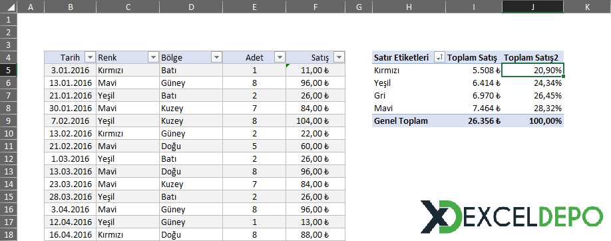Select row header 1
This screenshot has width=611, height=241.
pos(9,19)
